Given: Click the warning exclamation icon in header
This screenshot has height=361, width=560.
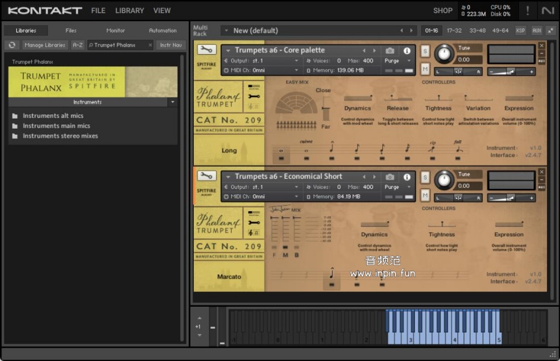Looking at the screenshot, I should pos(527,10).
